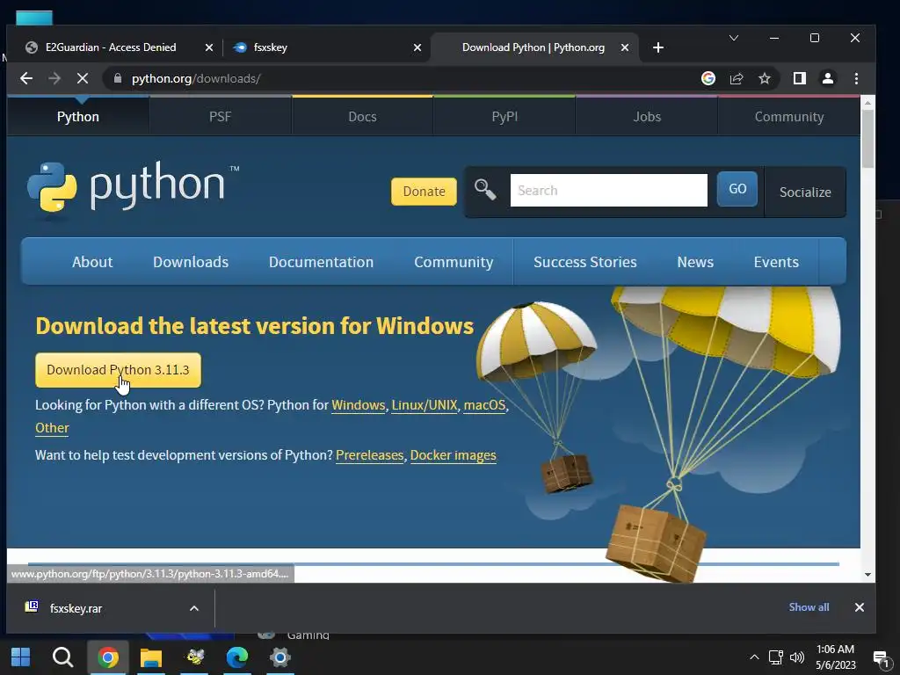Open the tab search chevron
This screenshot has height=675, width=900.
[734, 38]
